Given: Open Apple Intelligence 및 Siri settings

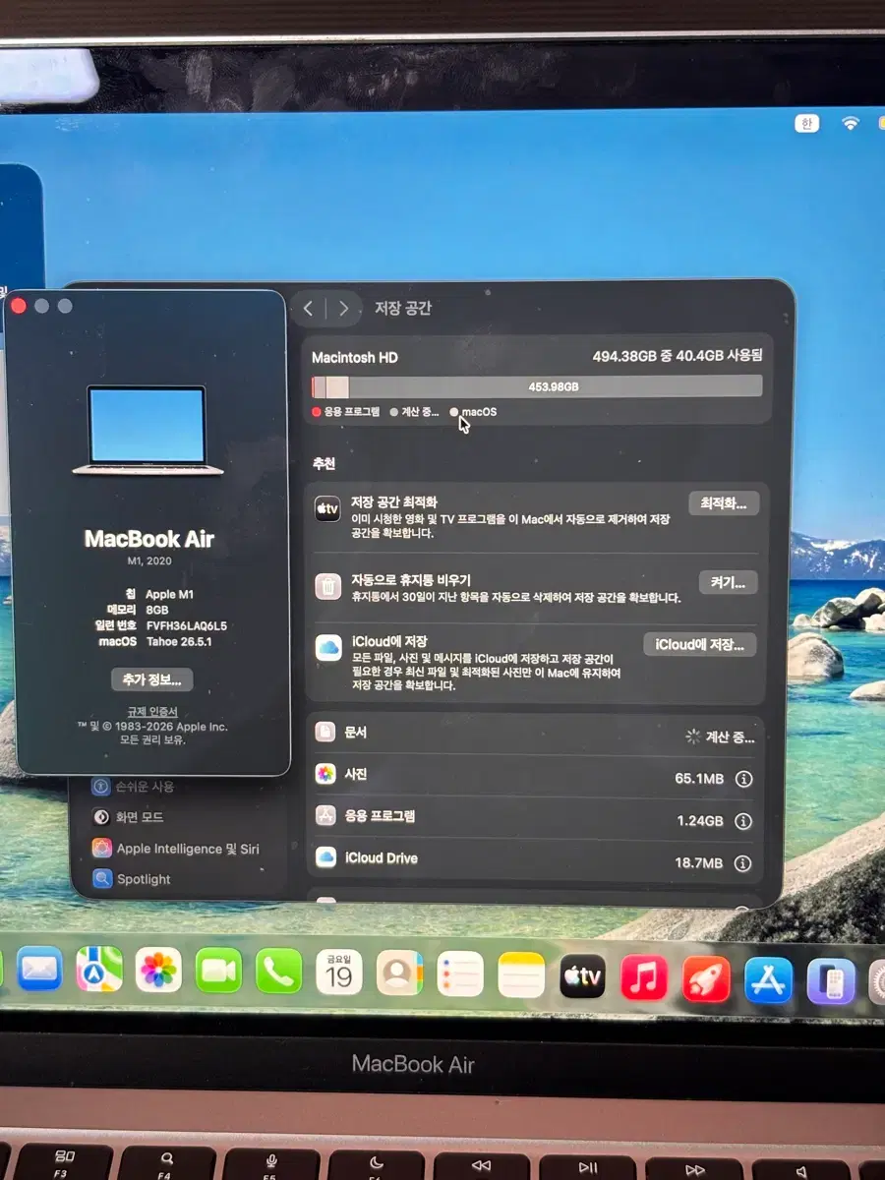Looking at the screenshot, I should (x=176, y=848).
